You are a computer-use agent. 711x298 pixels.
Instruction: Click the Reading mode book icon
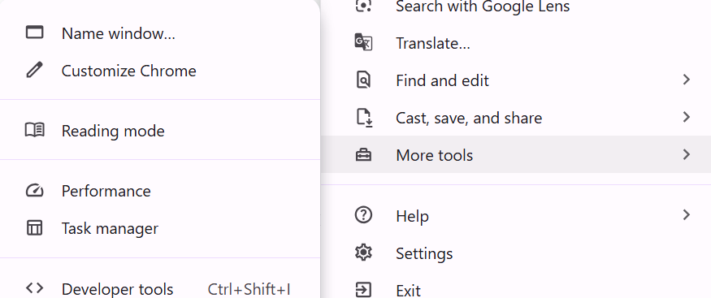point(34,131)
